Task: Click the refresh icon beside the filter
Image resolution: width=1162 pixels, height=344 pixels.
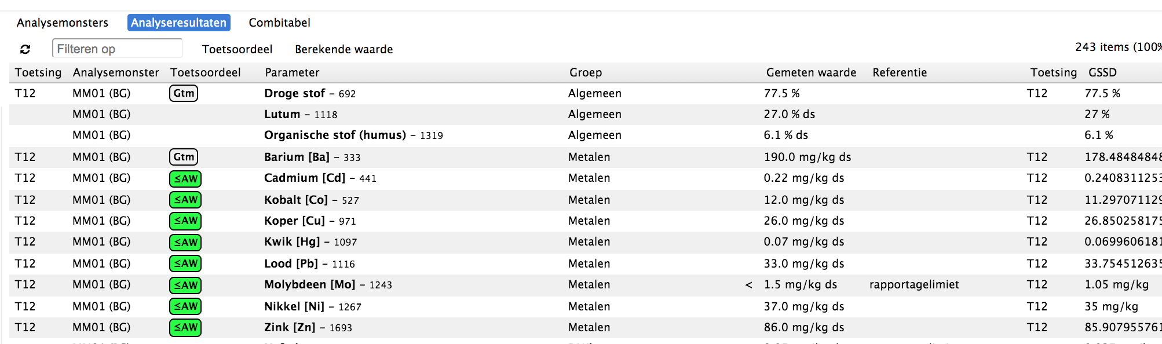Action: [x=25, y=49]
